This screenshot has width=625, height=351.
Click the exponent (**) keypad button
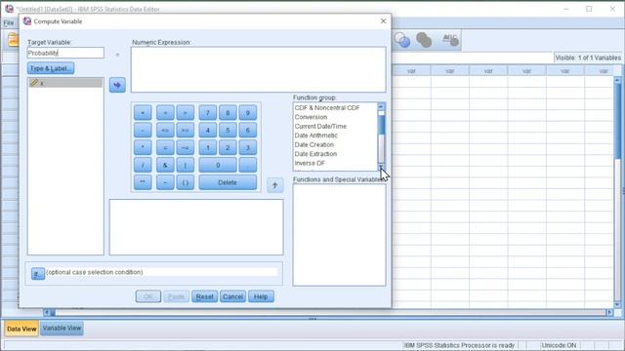pyautogui.click(x=143, y=182)
